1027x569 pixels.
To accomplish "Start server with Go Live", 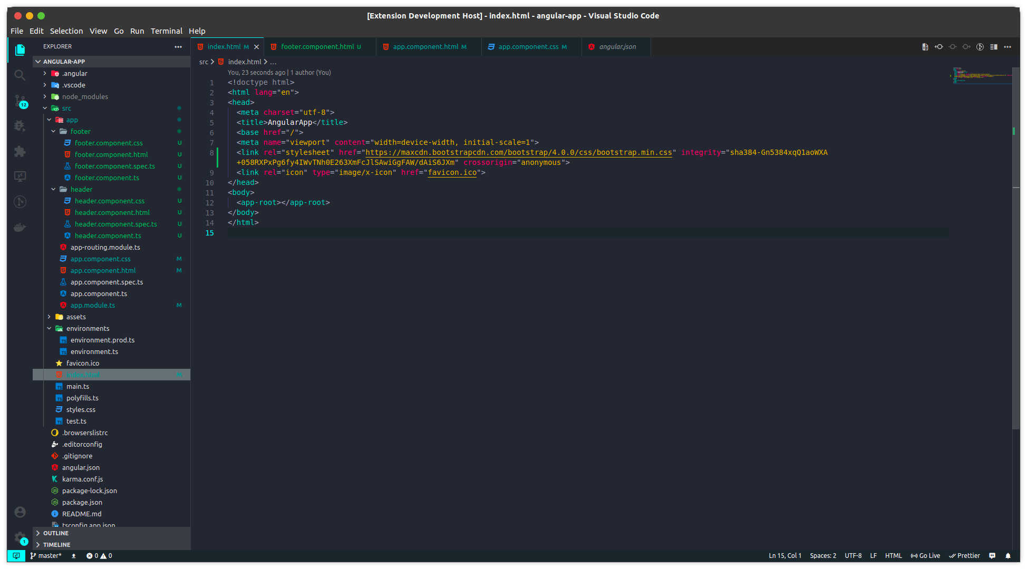I will [925, 556].
